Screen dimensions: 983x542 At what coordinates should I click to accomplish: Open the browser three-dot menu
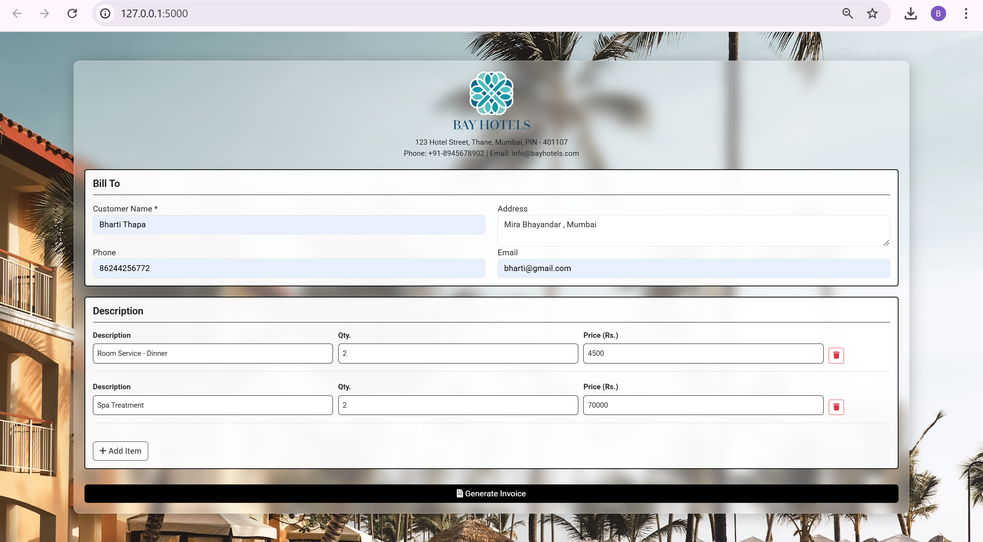[965, 13]
